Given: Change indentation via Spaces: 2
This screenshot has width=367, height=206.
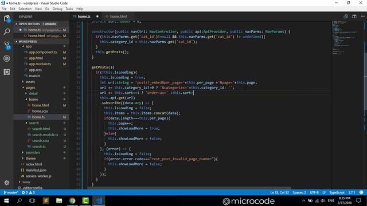Looking at the screenshot, I should tap(299, 192).
